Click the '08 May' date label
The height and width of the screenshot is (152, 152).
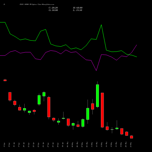tap(87, 144)
